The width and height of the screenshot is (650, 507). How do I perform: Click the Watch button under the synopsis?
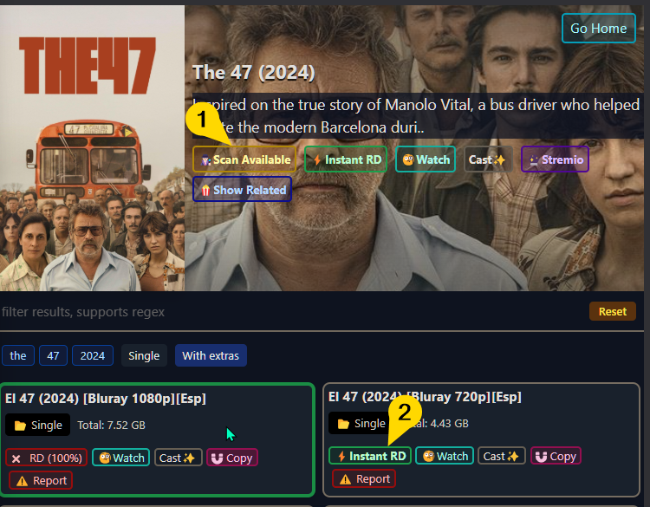(426, 159)
